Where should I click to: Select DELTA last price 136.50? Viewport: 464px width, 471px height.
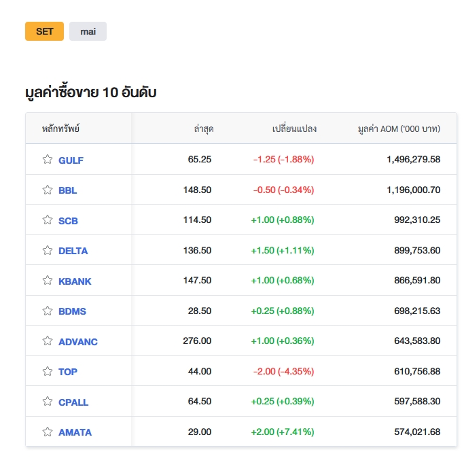click(x=197, y=250)
